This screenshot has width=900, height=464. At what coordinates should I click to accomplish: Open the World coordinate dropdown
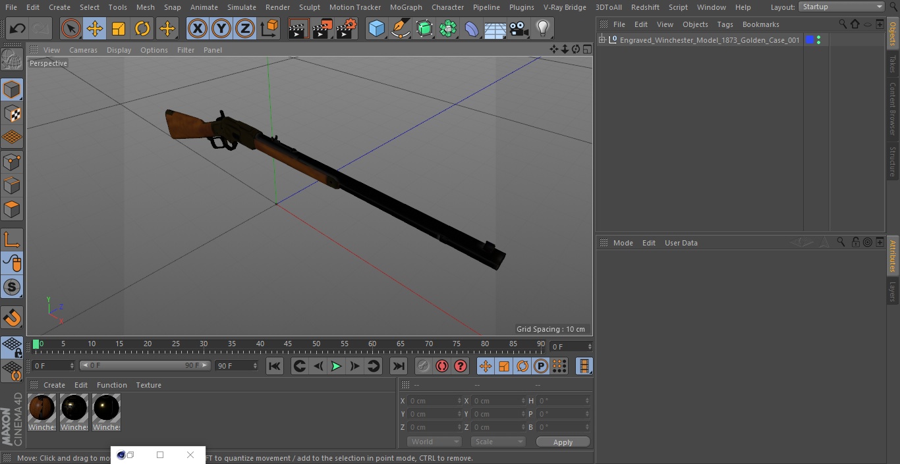pos(434,442)
